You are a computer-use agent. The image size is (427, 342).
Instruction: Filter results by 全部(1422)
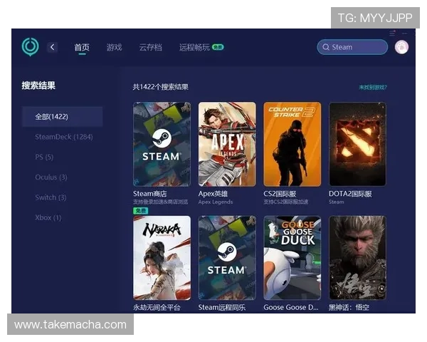(62, 116)
